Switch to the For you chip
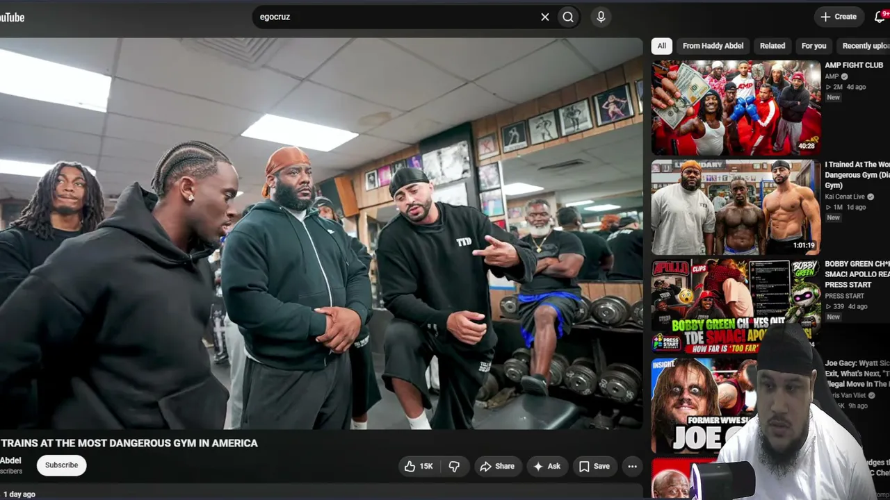The image size is (890, 500). (814, 46)
